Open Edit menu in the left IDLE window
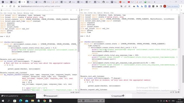Viewport: 184px width, 103px height. click(5, 13)
